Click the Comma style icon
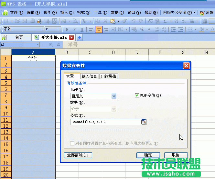 point(149,29)
